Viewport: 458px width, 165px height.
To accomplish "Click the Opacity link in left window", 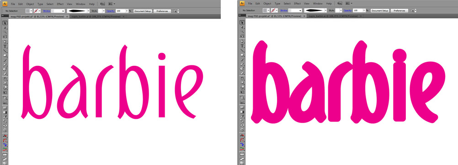I will point(111,11).
